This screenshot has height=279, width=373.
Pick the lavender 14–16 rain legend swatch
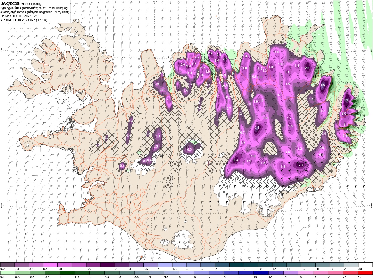pos(291,273)
